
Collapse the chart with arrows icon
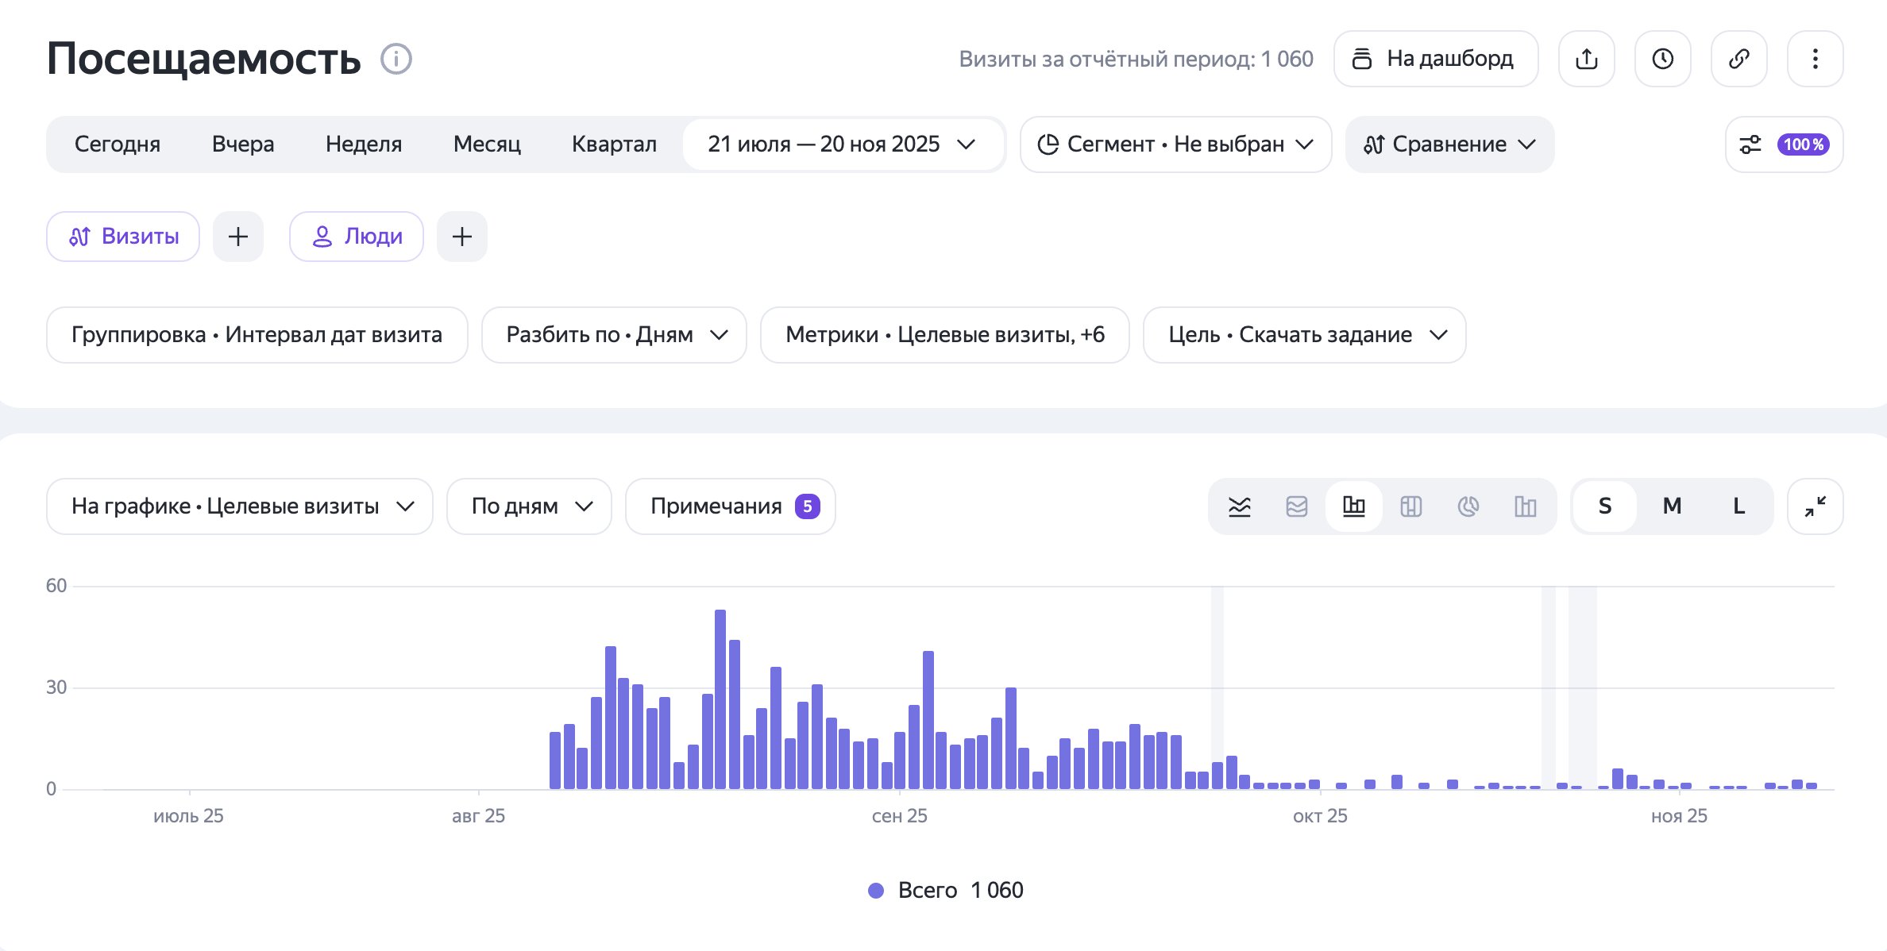tap(1815, 506)
